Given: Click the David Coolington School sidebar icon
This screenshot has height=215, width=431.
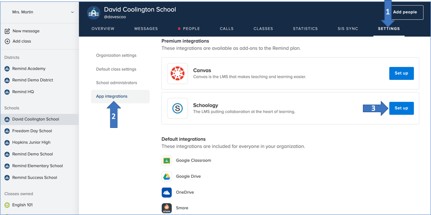Looking at the screenshot, I should [7, 119].
